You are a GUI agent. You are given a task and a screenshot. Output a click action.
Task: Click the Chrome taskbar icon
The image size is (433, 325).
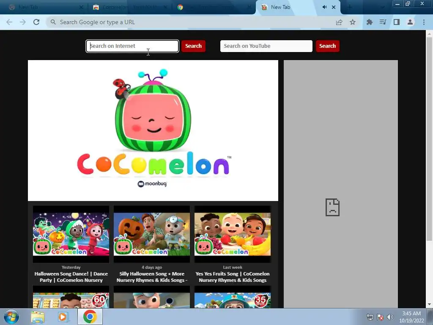pyautogui.click(x=90, y=317)
